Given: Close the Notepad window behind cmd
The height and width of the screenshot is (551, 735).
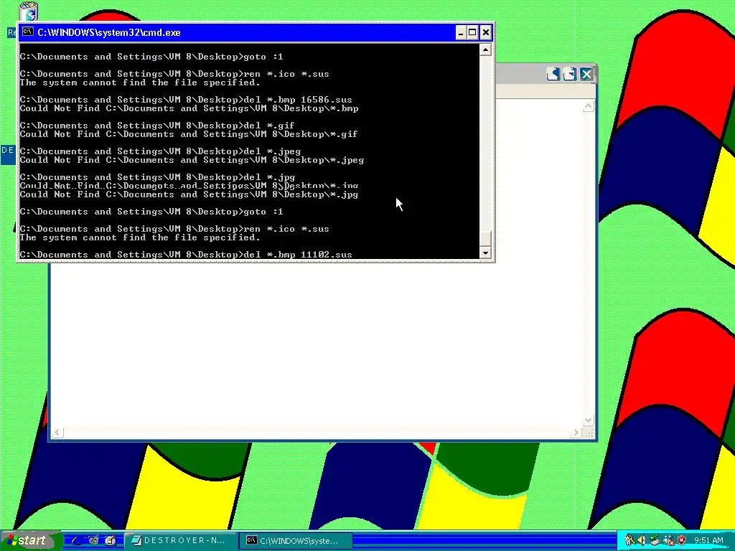Looking at the screenshot, I should pos(586,74).
